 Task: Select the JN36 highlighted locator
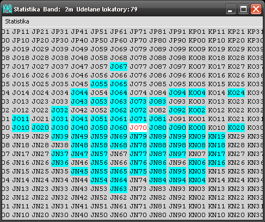pyautogui.click(x=60, y=163)
